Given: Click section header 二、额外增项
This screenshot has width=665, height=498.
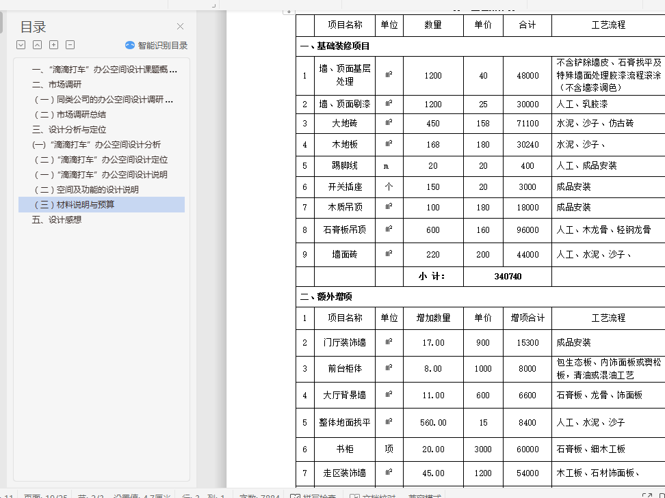Looking at the screenshot, I should pos(326,296).
